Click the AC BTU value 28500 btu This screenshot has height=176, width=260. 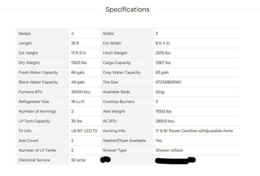click(x=165, y=121)
